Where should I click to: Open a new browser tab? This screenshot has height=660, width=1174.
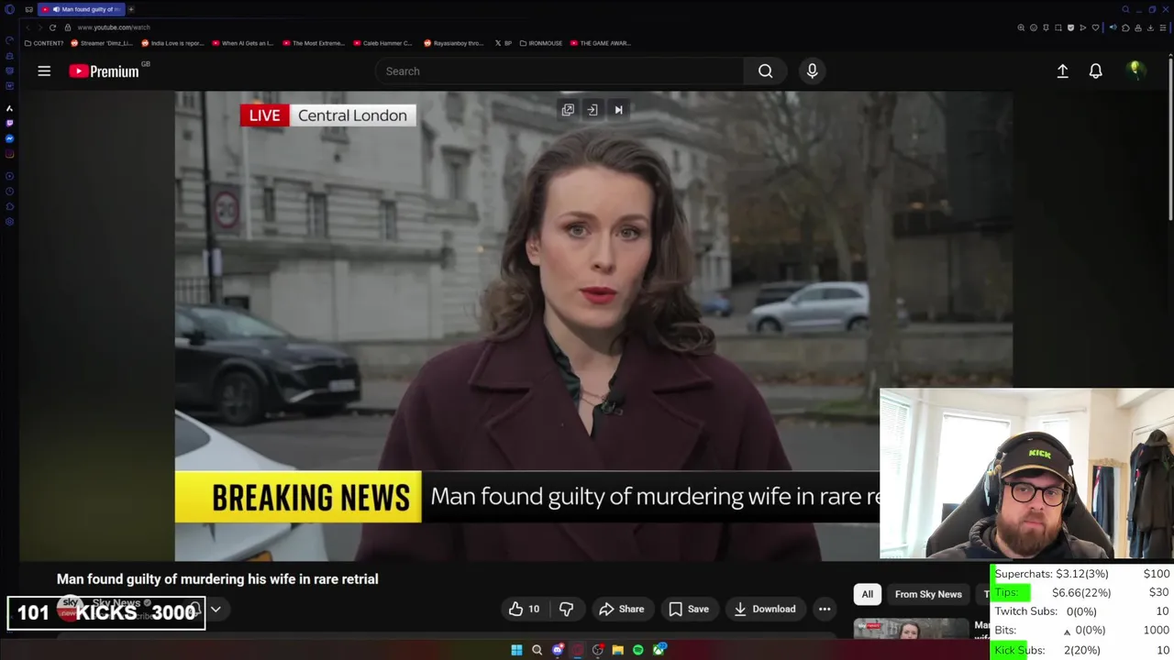(131, 9)
